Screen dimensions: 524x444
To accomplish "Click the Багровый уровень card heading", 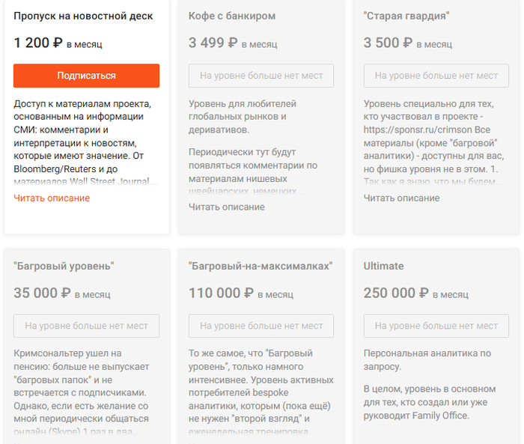I will [64, 266].
